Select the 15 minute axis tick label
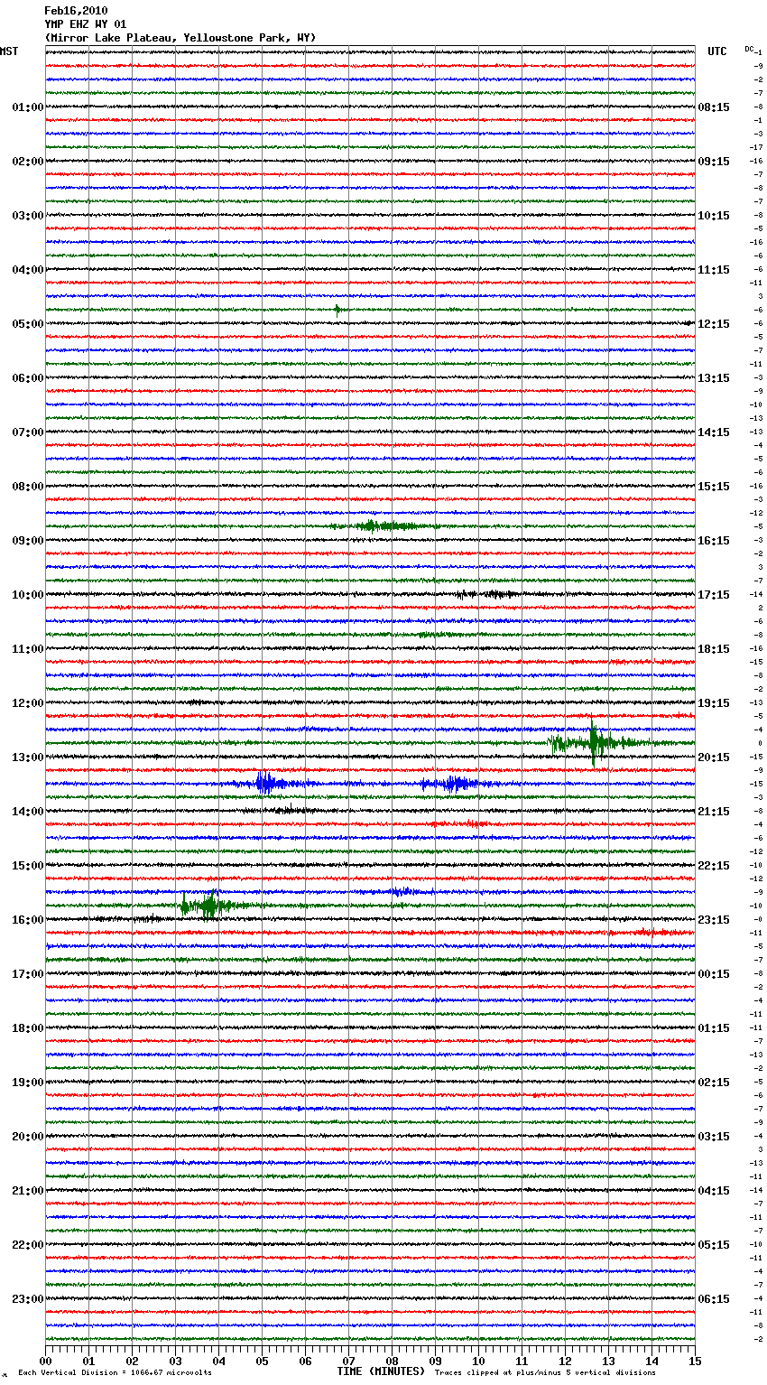Screen dimensions: 767x1385 click(x=695, y=1361)
